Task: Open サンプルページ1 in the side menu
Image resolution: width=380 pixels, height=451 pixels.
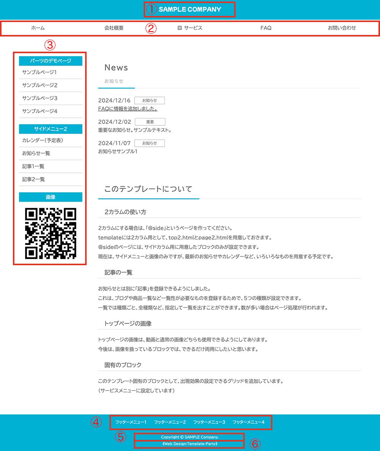Action: click(x=40, y=72)
